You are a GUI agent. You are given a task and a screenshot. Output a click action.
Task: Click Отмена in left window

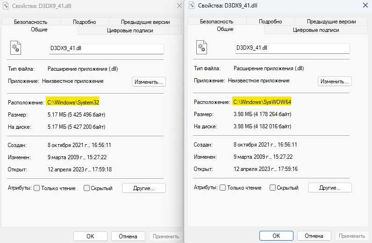128,236
